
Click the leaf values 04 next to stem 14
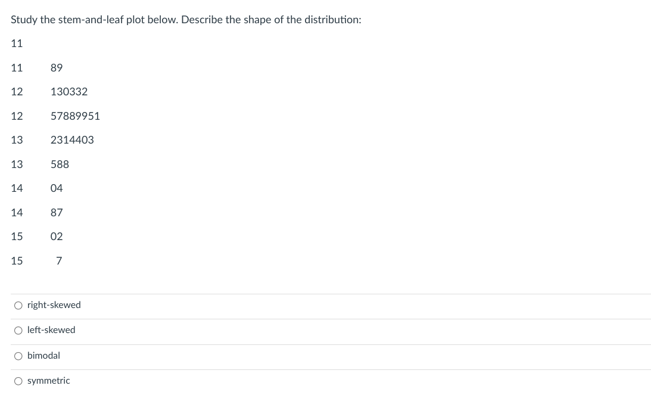(x=57, y=188)
